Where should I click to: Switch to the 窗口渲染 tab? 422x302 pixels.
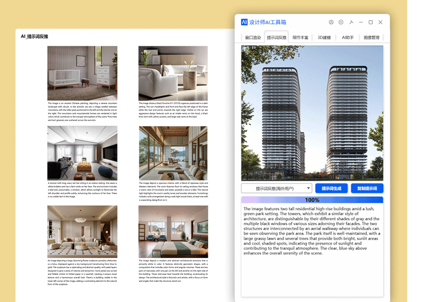click(x=253, y=38)
